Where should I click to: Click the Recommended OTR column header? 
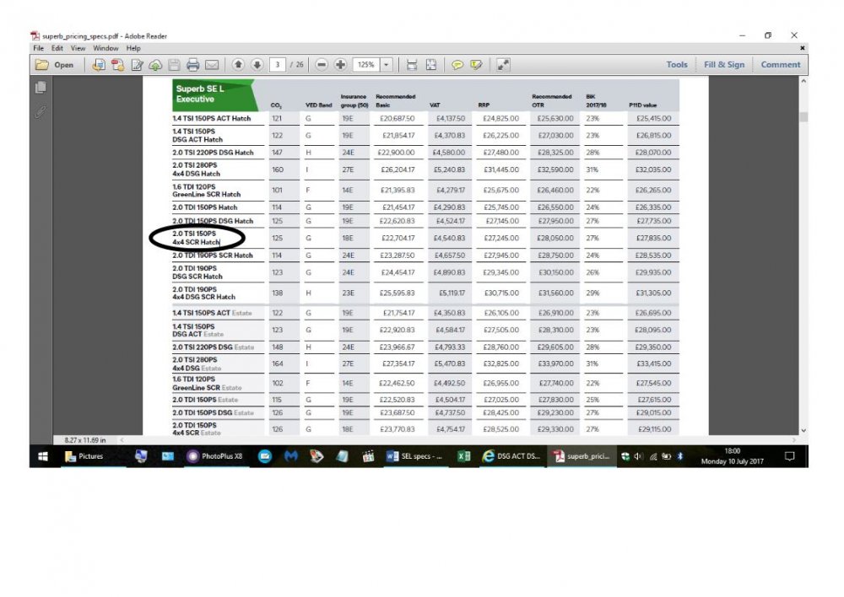552,100
